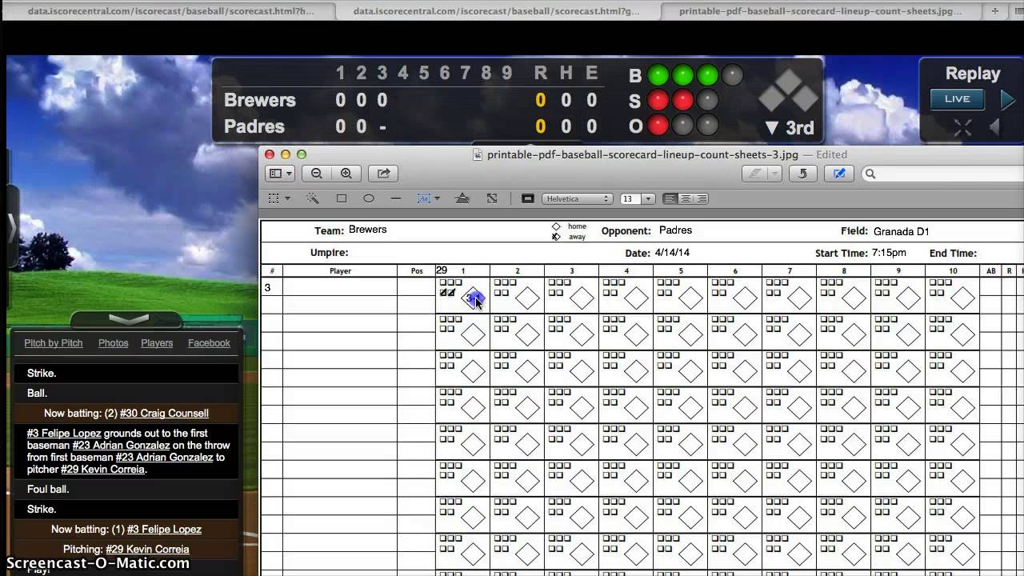
Task: Open the line color swatch
Action: coord(528,198)
